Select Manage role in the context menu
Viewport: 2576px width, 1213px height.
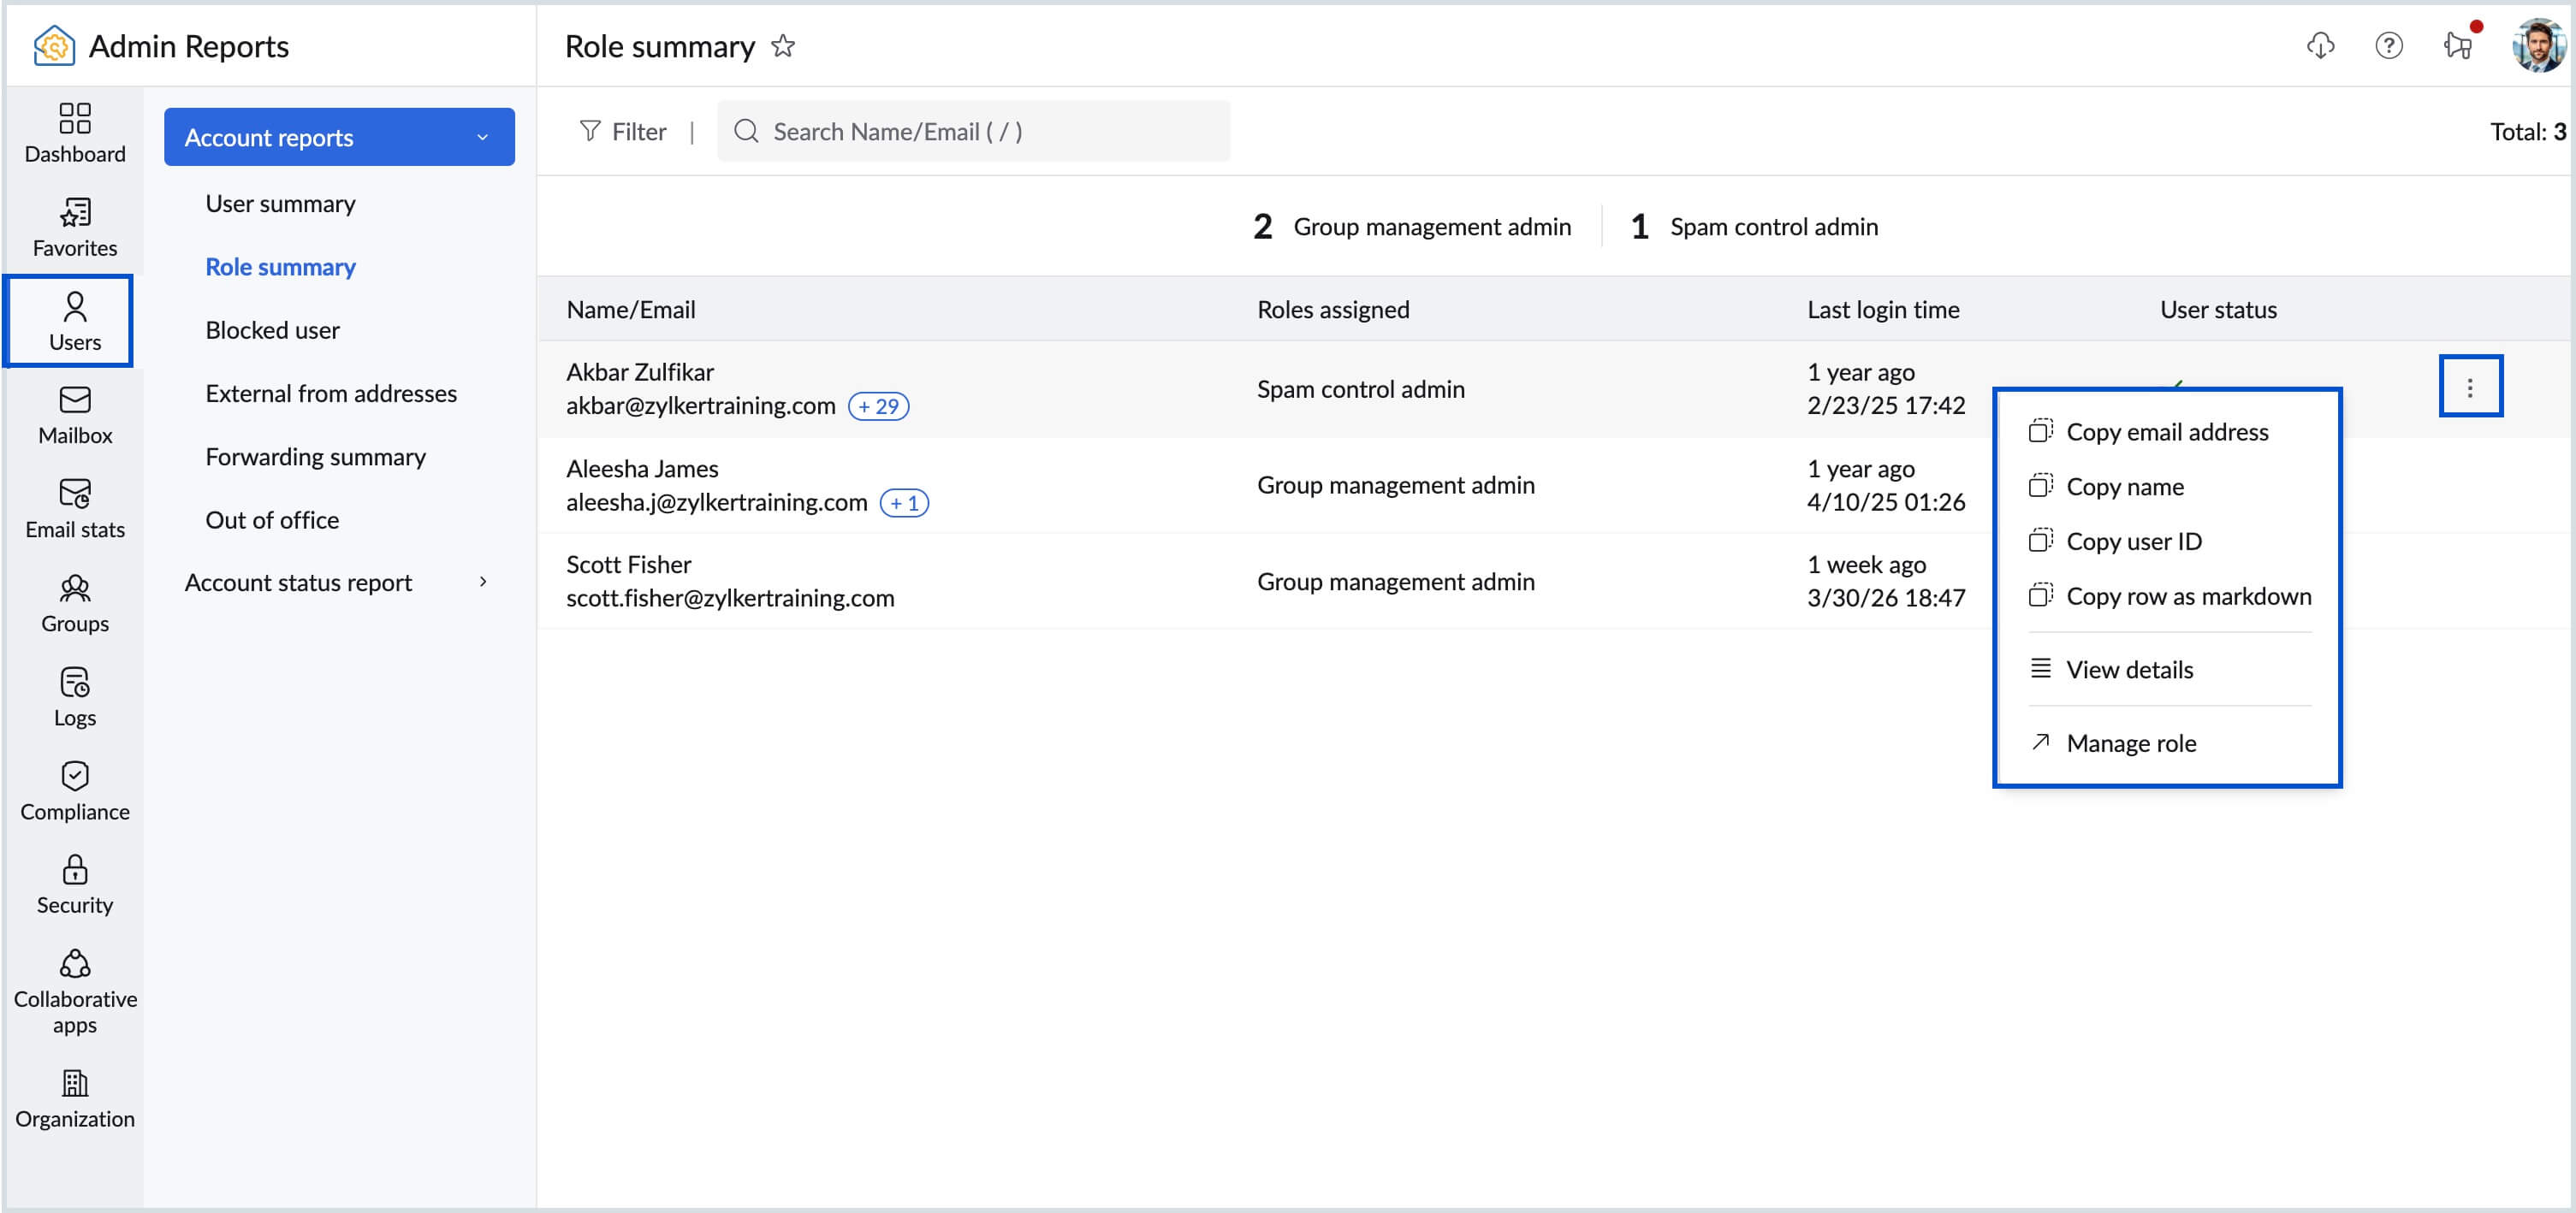(x=2131, y=743)
